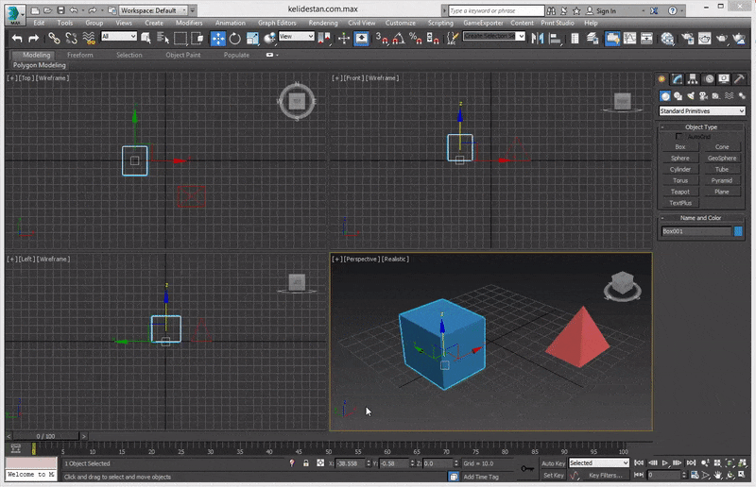Click the Shapes category icon in Create panel
756x487 pixels.
pyautogui.click(x=678, y=96)
